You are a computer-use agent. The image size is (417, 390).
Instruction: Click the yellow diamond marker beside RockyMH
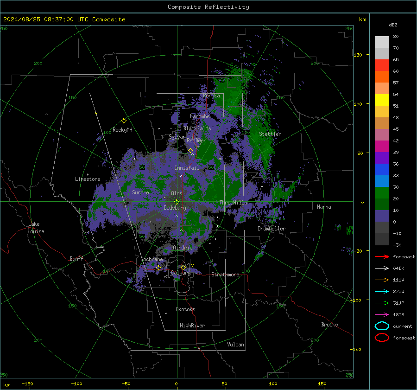(124, 121)
